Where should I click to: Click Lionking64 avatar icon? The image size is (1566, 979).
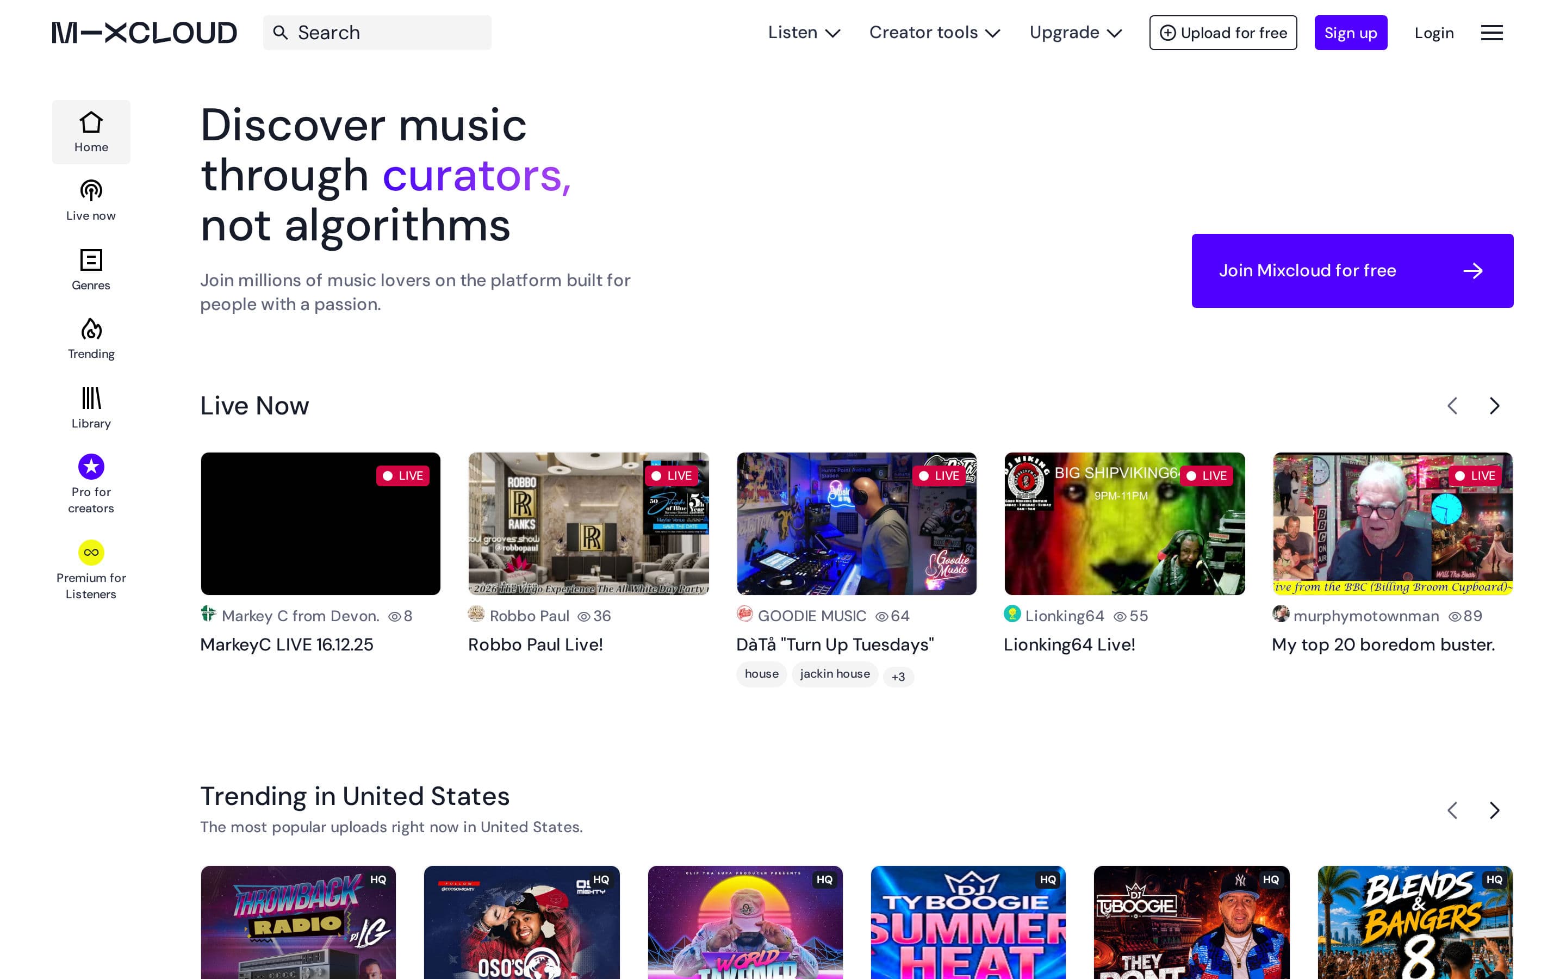click(1012, 614)
